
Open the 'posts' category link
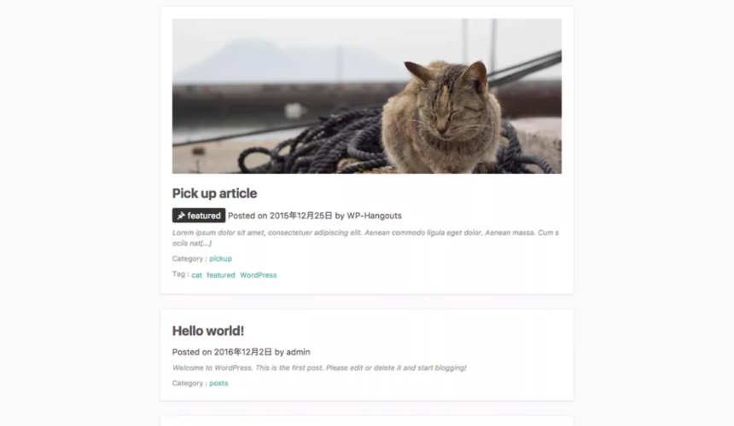click(218, 383)
